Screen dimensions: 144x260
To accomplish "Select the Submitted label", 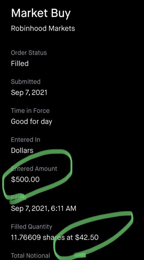I will point(26,82).
